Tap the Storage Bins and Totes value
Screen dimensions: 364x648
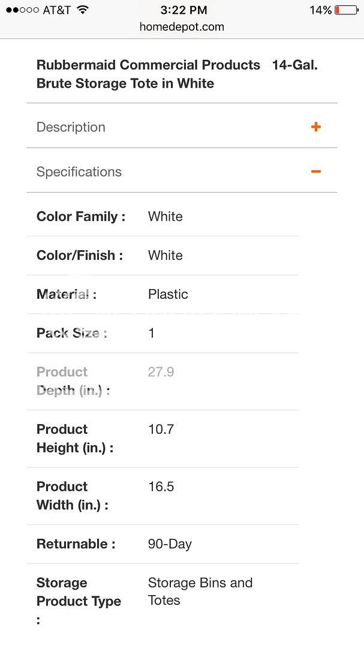point(200,592)
